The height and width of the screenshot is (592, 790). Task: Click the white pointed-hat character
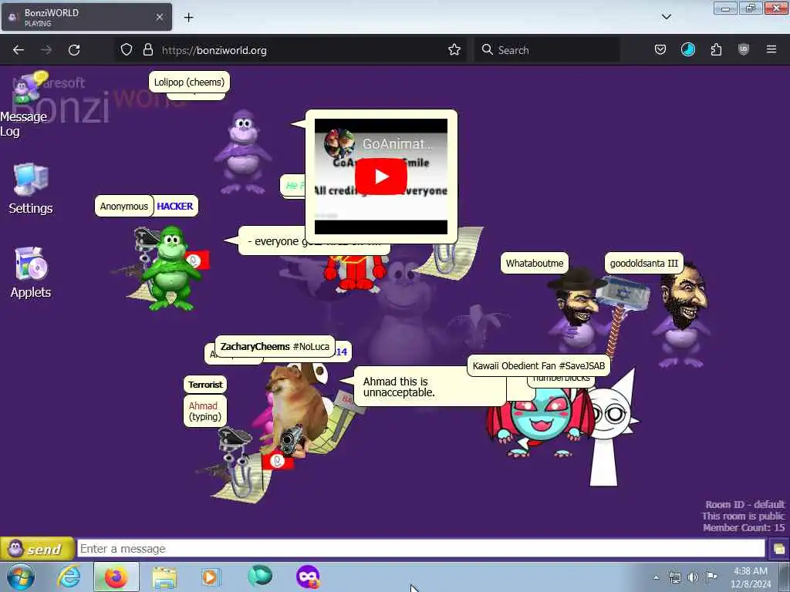pos(609,428)
